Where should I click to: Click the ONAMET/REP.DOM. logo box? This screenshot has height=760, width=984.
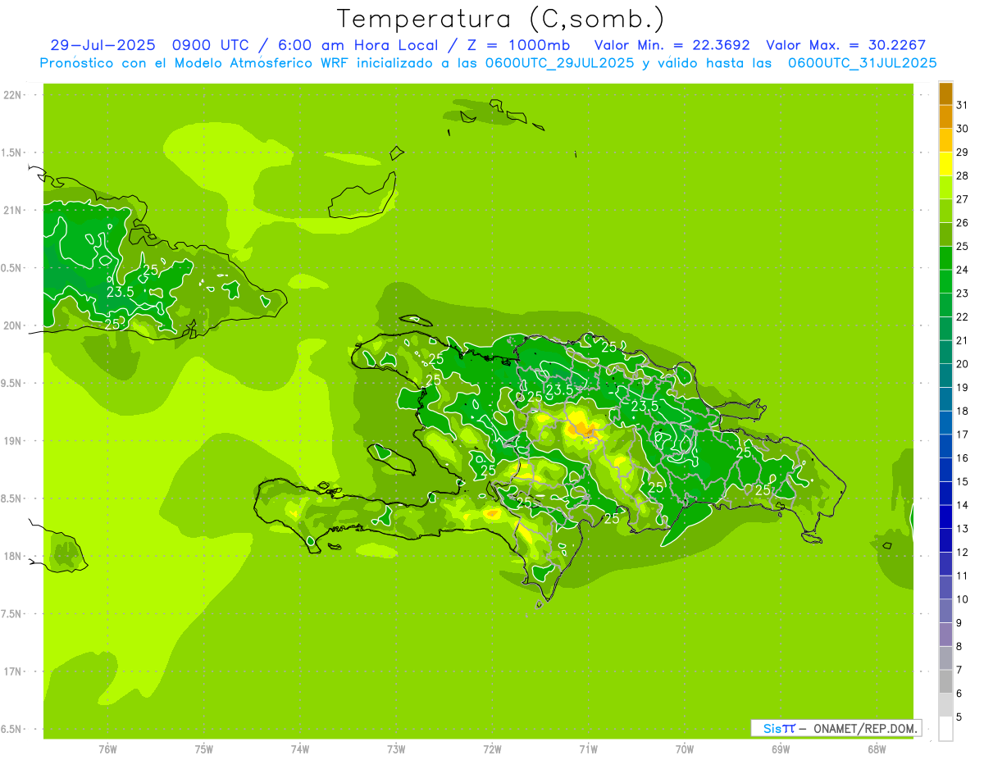(x=836, y=728)
